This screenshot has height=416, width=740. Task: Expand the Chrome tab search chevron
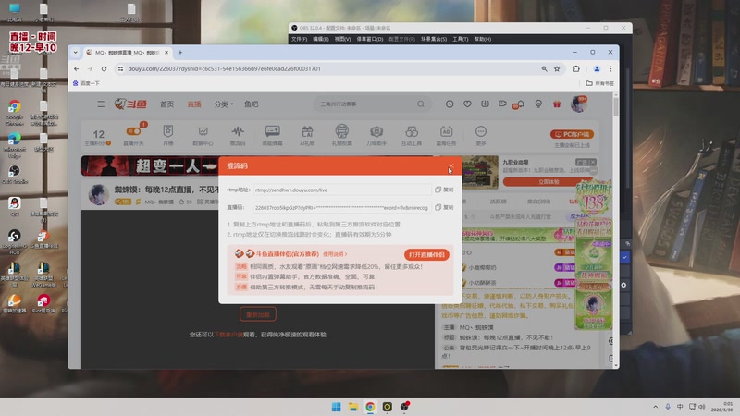pyautogui.click(x=76, y=53)
